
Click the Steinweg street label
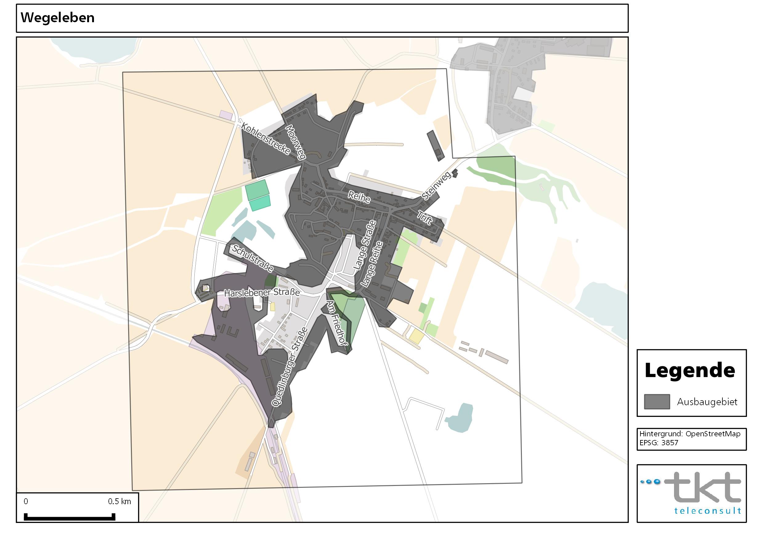[436, 185]
